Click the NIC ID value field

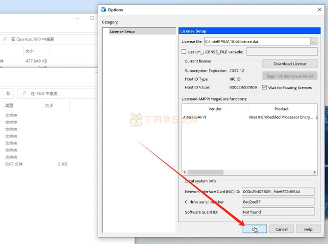click(x=278, y=191)
